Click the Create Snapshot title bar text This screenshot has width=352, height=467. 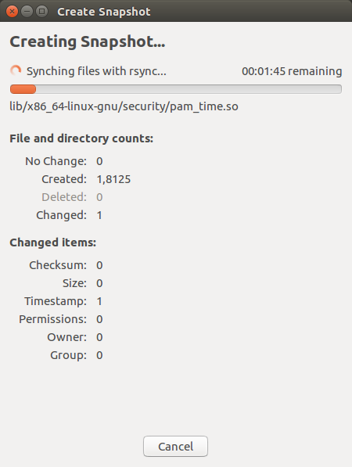[103, 12]
